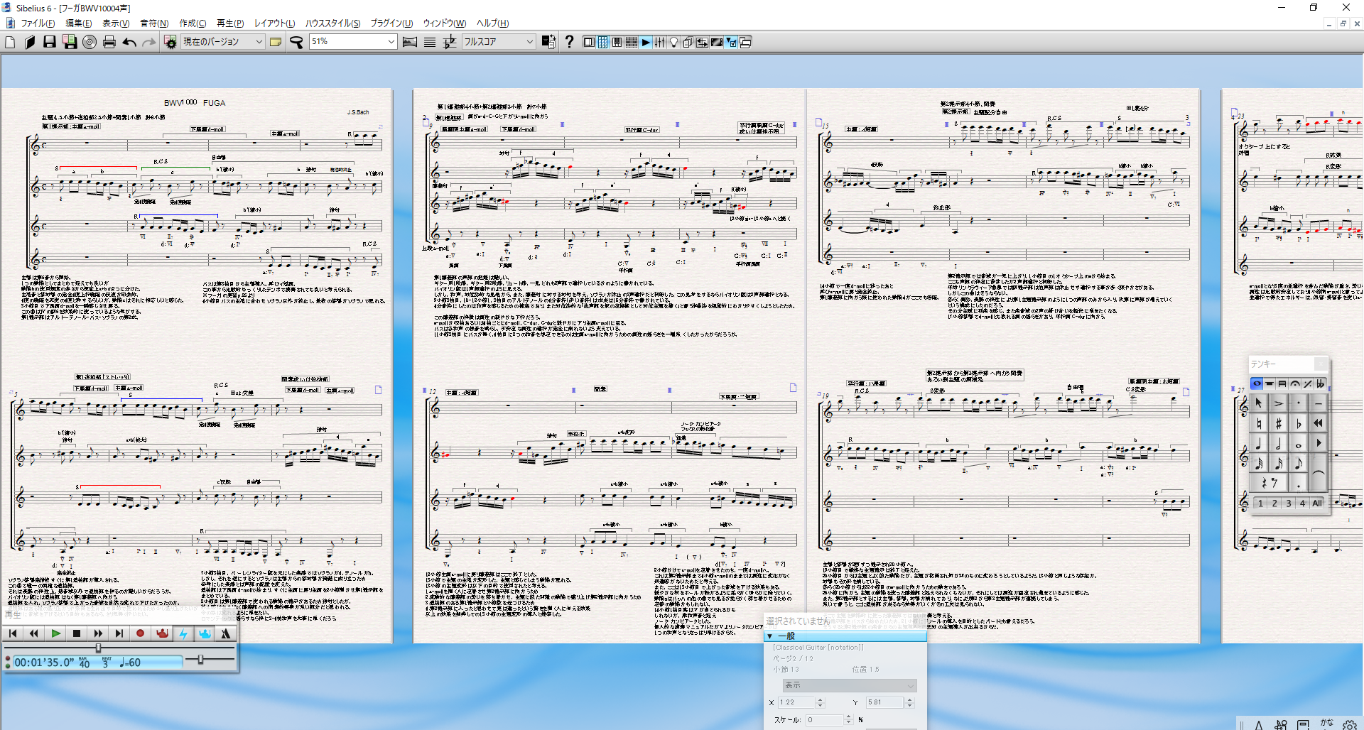Click the playback timeline position slider
This screenshot has width=1364, height=730.
(98, 648)
